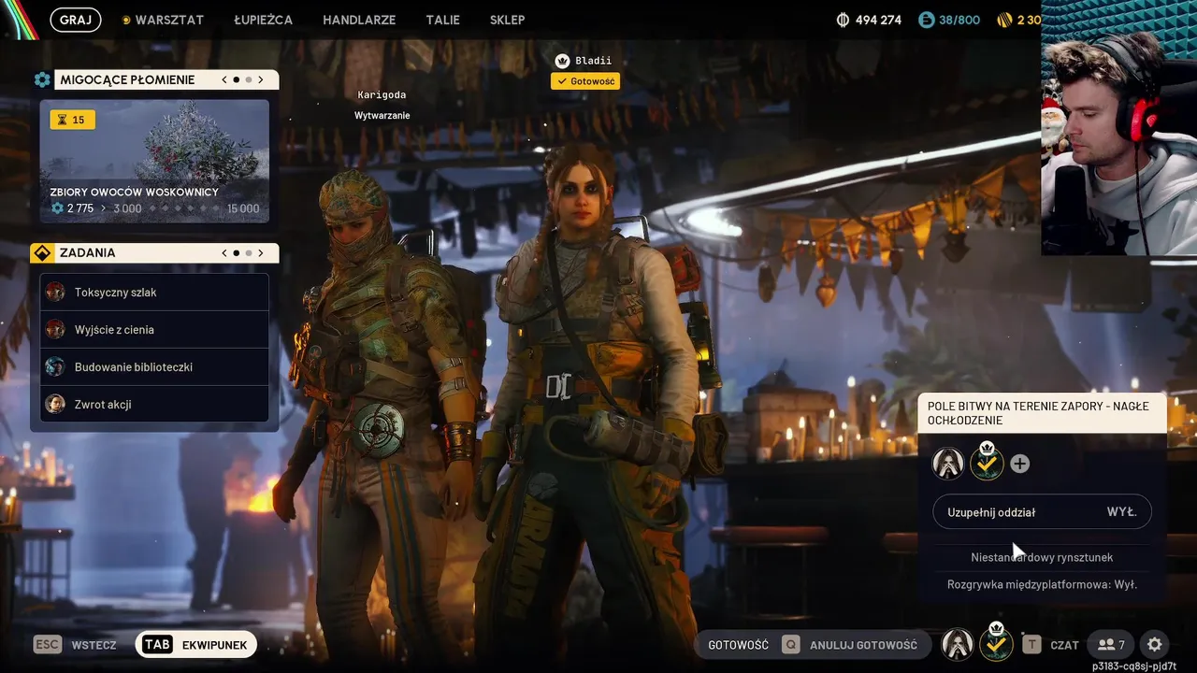Toggle Uzupełnij oddział squad fill
Image resolution: width=1197 pixels, height=673 pixels.
(x=1042, y=512)
